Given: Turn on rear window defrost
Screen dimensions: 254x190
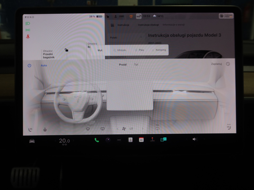Looking at the screenshot, I should click(x=102, y=129).
